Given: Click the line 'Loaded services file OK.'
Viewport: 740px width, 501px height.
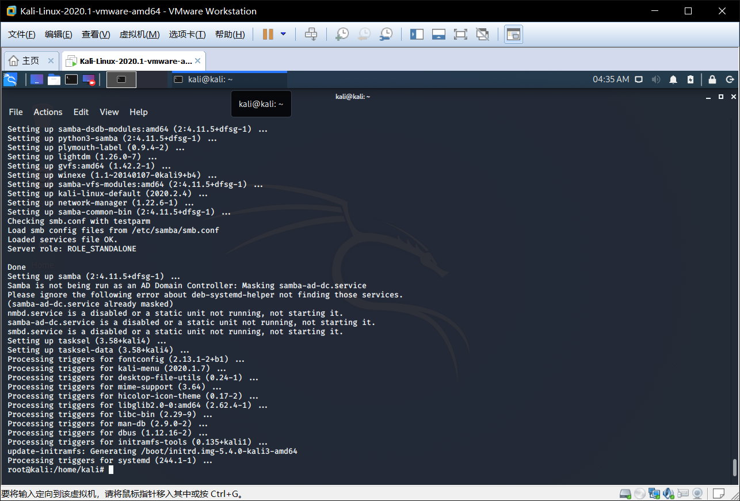Looking at the screenshot, I should (x=63, y=239).
